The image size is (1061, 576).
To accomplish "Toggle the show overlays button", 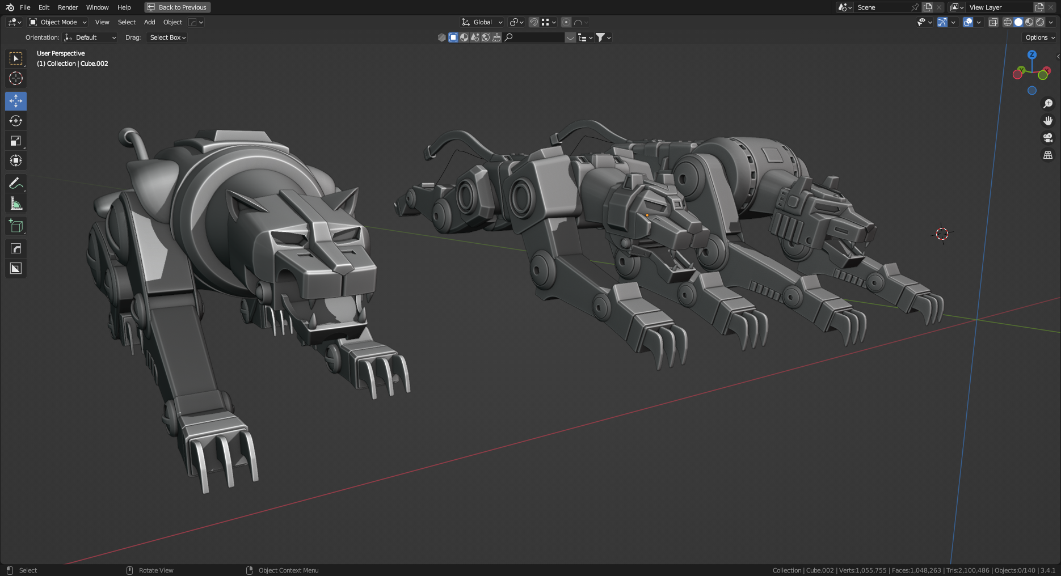I will click(x=969, y=22).
